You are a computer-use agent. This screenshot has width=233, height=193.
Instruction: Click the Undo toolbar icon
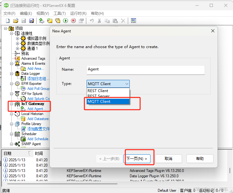92,21
